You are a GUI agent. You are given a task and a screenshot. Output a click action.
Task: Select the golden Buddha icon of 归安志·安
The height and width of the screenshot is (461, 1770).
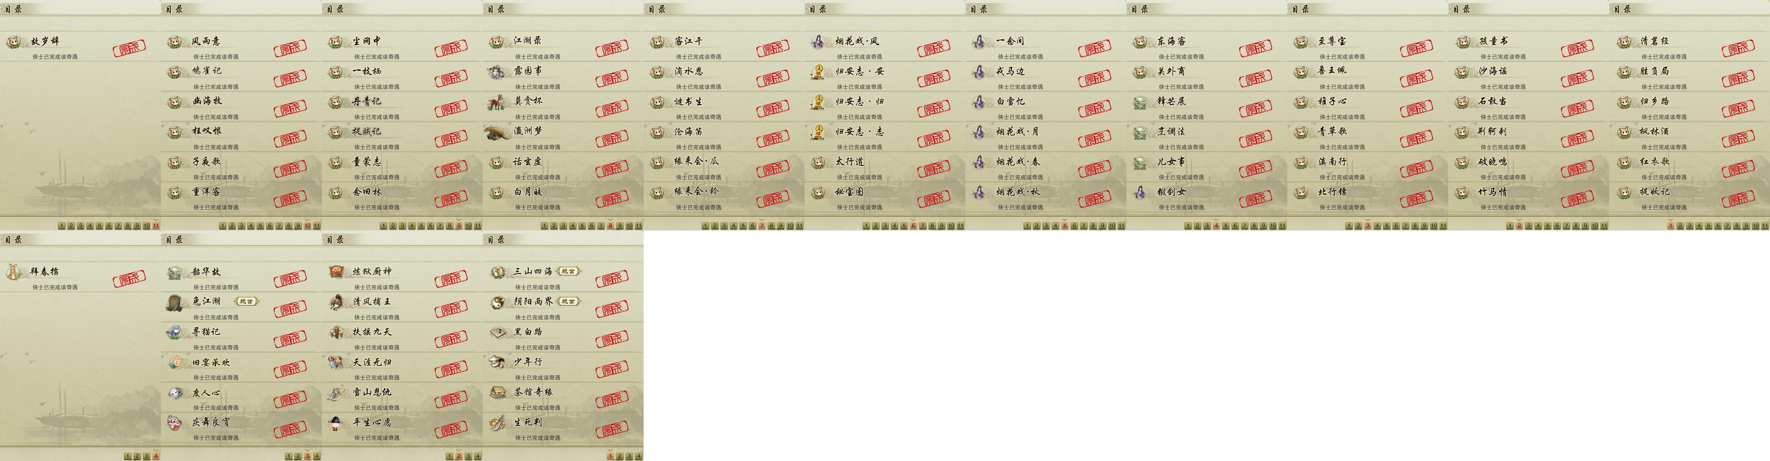(x=818, y=72)
